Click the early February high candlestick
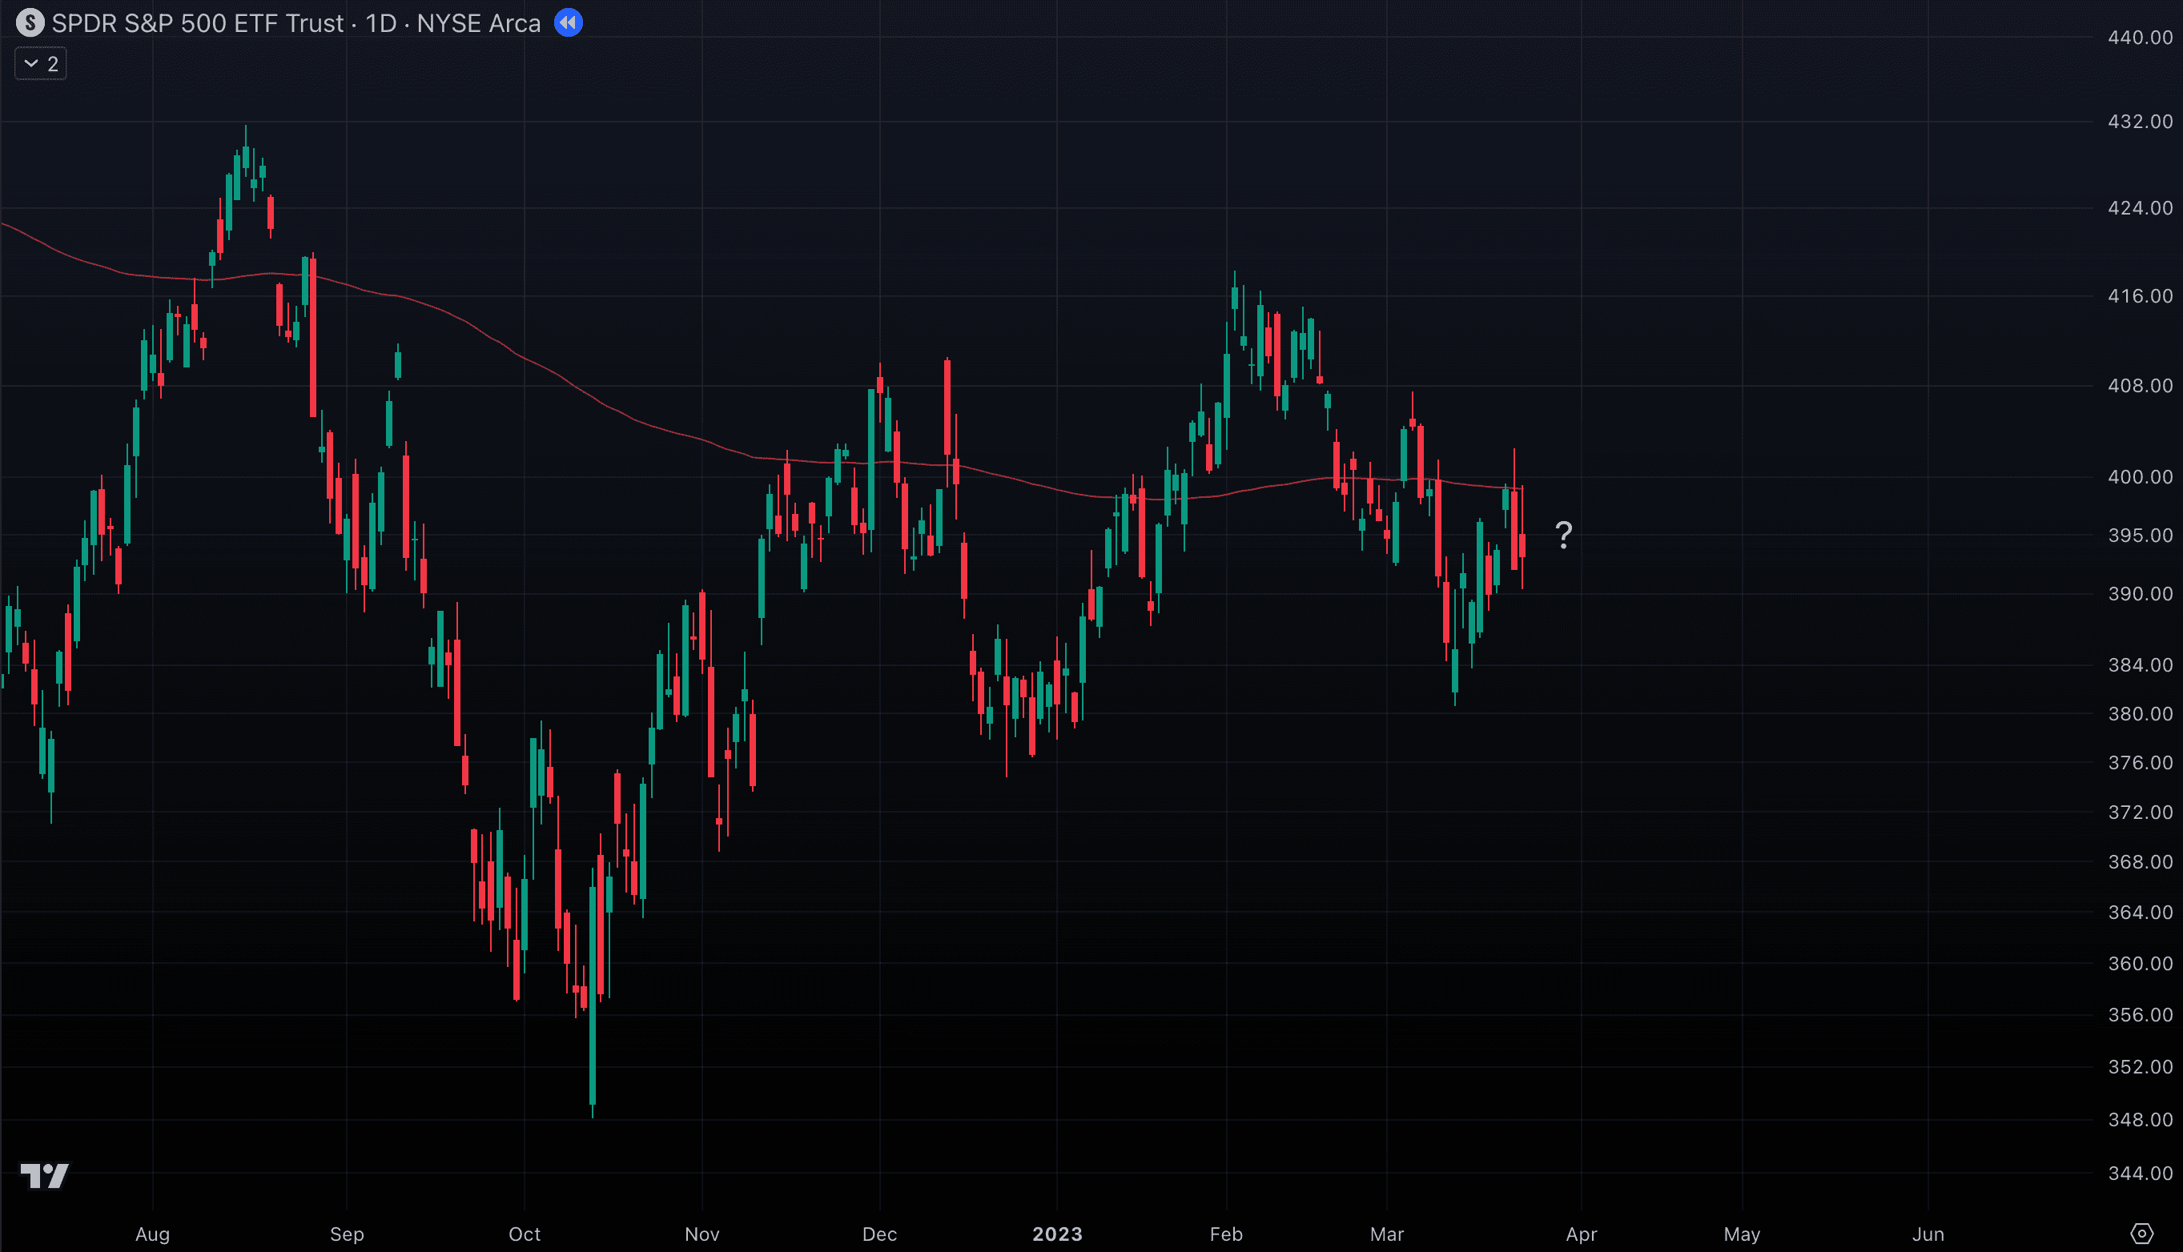The image size is (2183, 1252). coord(1235,298)
